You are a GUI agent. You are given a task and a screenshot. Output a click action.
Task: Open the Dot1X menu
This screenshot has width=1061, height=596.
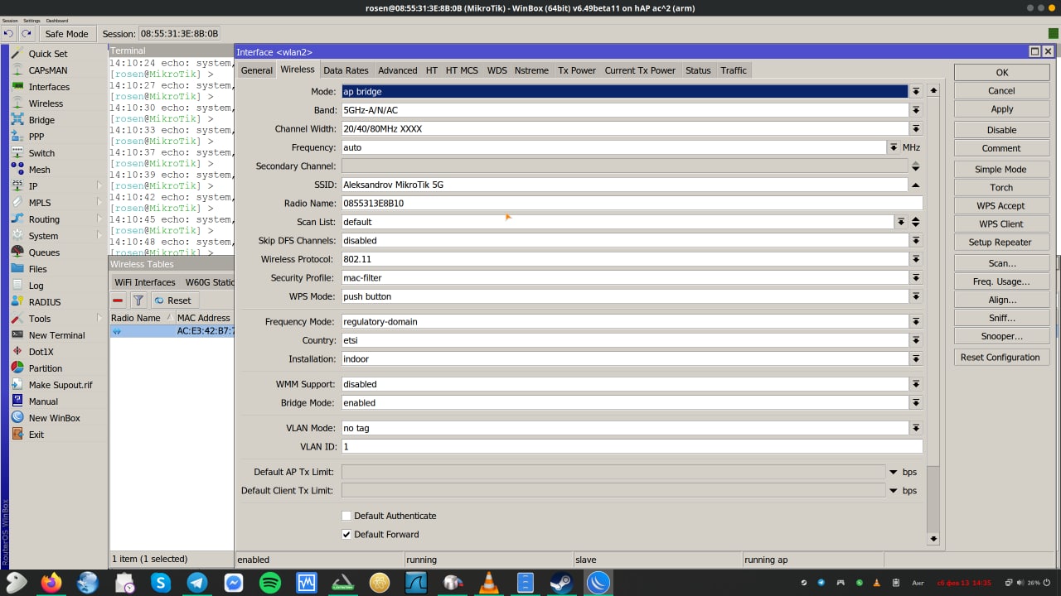pyautogui.click(x=41, y=352)
